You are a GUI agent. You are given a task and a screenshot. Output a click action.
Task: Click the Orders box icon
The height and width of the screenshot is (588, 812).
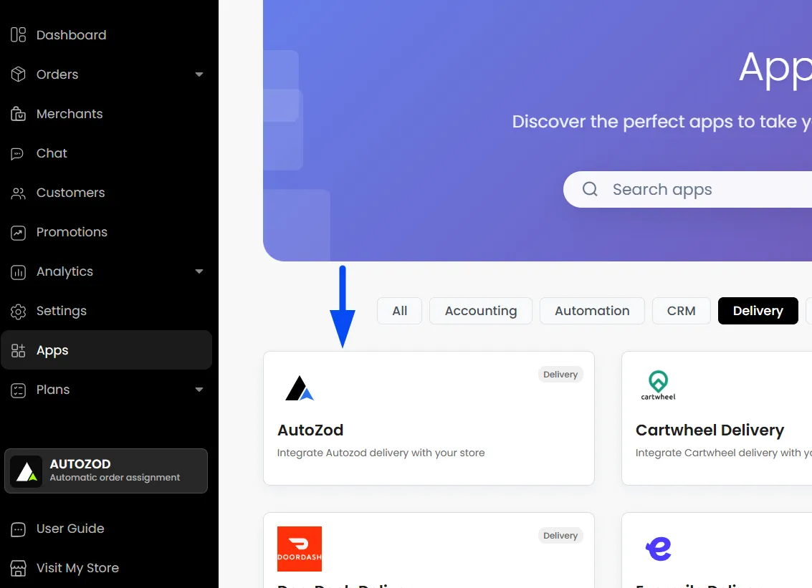tap(18, 74)
